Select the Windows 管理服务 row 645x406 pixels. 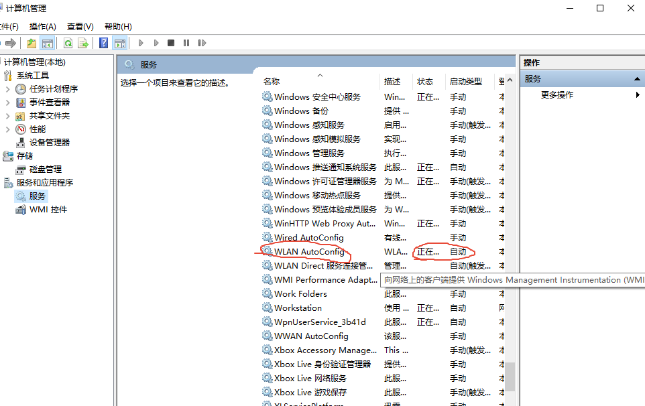tap(383, 153)
